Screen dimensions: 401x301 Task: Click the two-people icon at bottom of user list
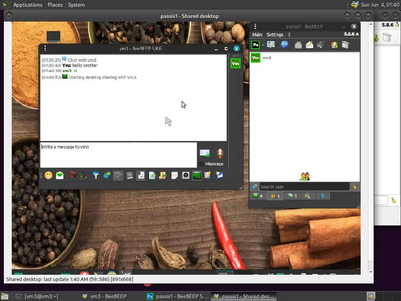[x=305, y=176]
